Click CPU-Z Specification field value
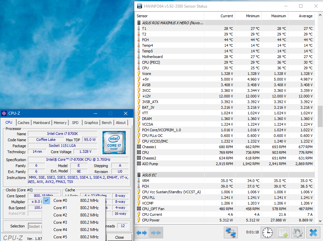 [x=78, y=159]
